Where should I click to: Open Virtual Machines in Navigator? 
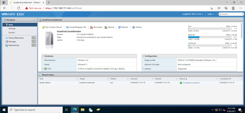tap(16, 38)
